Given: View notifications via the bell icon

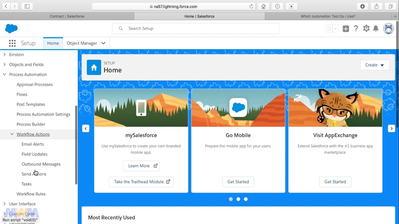Looking at the screenshot, I should [376, 29].
